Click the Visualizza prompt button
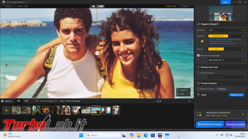 click(x=222, y=89)
